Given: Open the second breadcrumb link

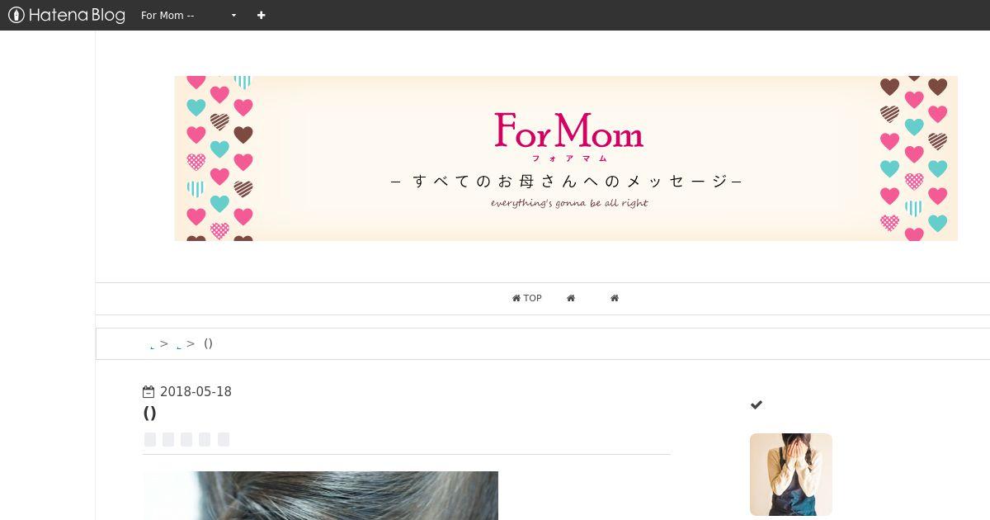Looking at the screenshot, I should point(179,345).
